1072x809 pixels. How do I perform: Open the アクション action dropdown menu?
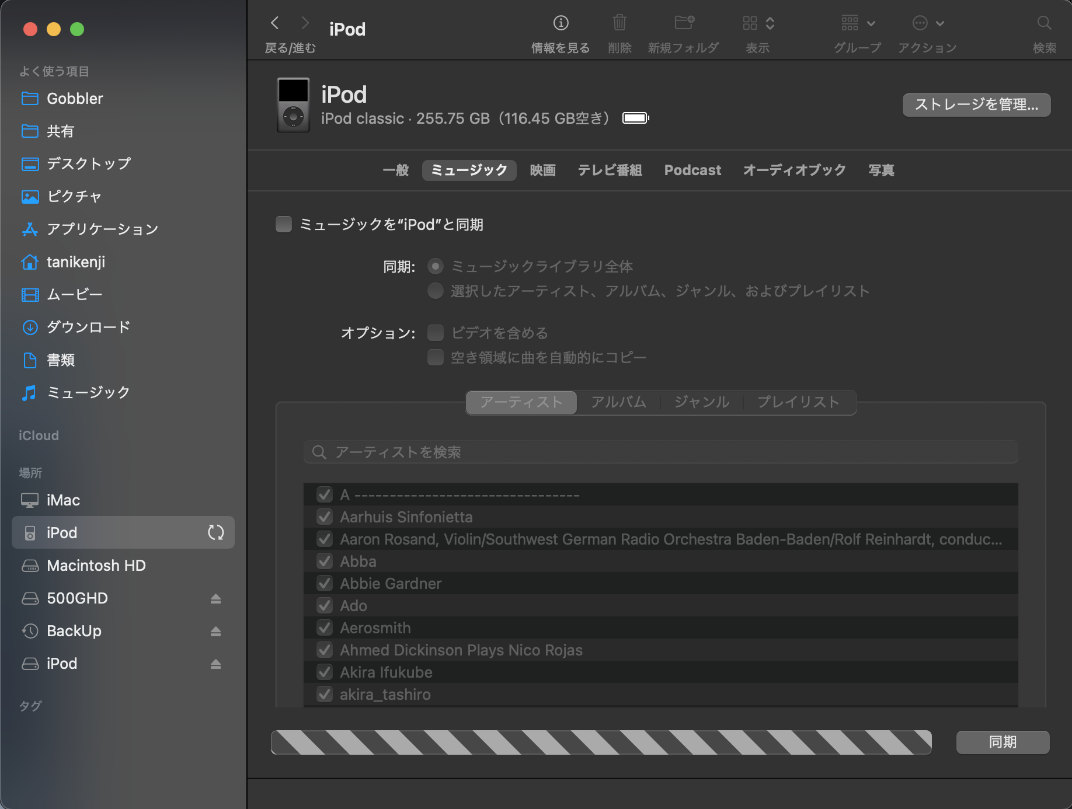tap(928, 23)
